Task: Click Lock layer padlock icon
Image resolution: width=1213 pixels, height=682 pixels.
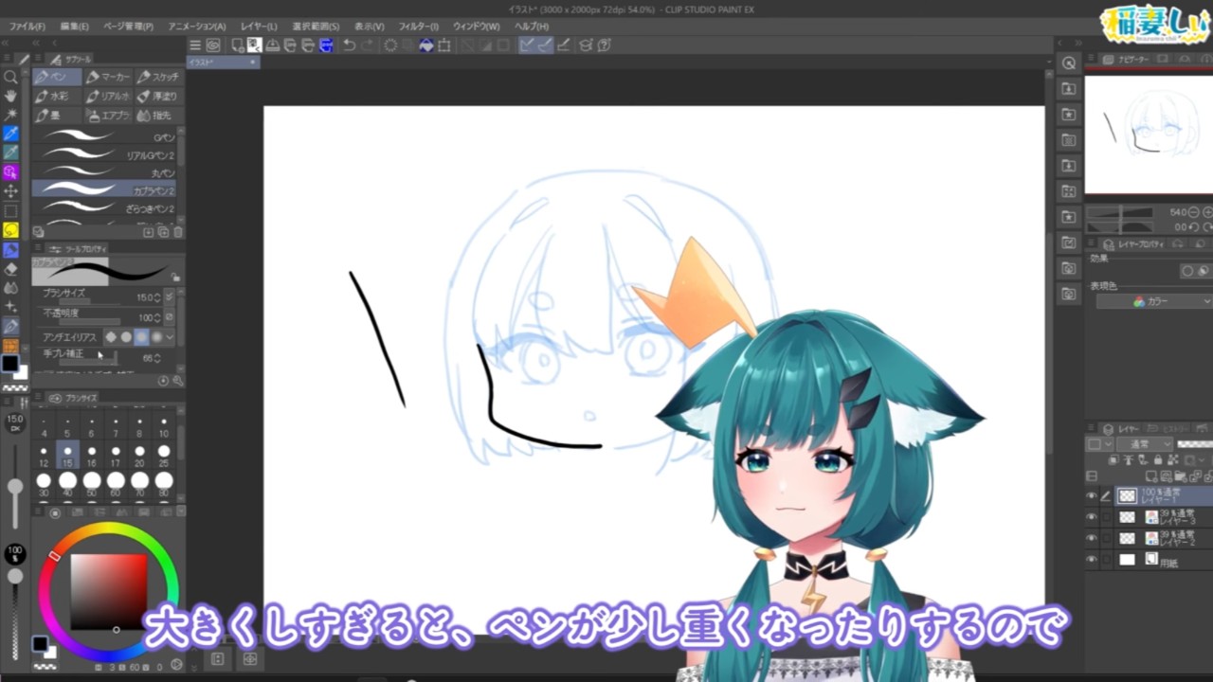Action: pos(1158,459)
